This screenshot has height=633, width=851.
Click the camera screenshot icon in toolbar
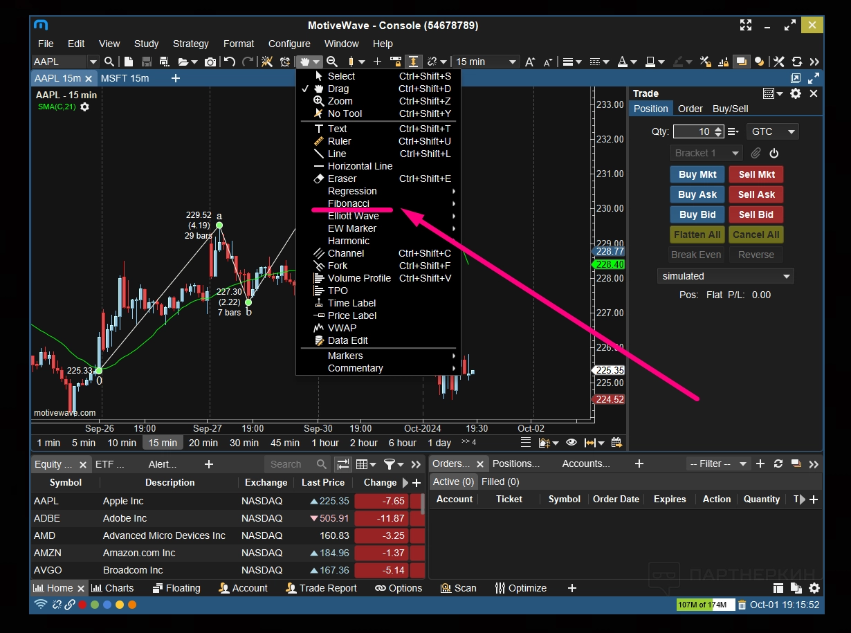click(x=210, y=62)
